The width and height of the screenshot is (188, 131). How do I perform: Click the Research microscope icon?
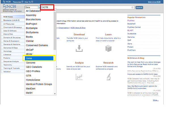[109, 77]
